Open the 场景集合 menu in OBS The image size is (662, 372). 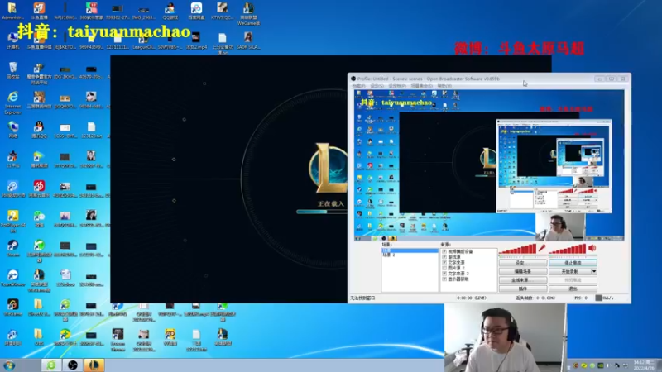point(421,86)
